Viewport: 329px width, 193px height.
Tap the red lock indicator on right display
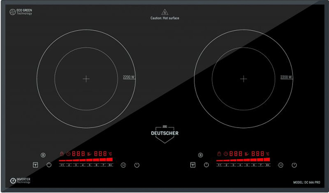[x=219, y=154]
